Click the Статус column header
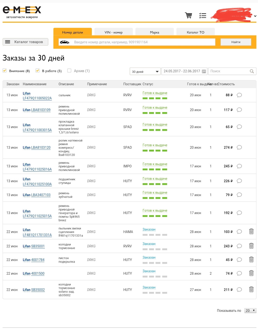The height and width of the screenshot is (330, 258). [x=148, y=84]
